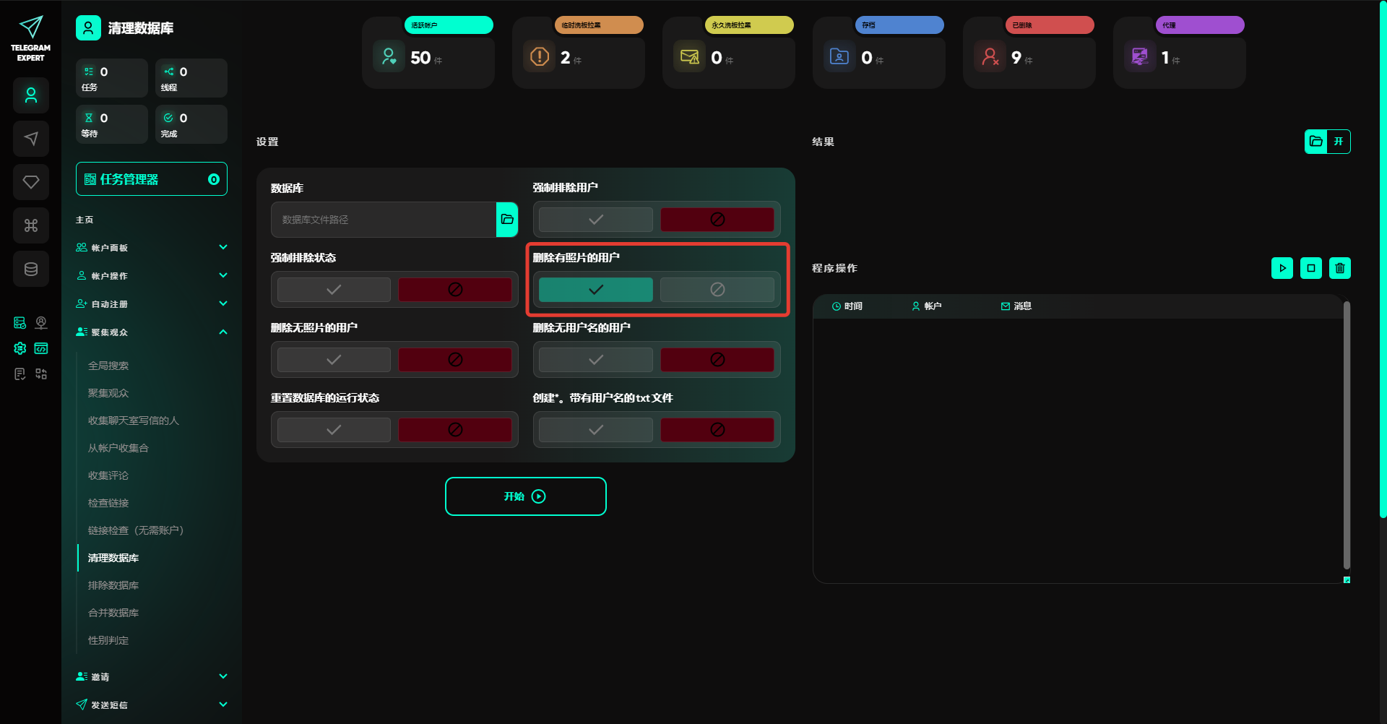Select the database stack sidebar icon
1387x724 pixels.
(31, 269)
